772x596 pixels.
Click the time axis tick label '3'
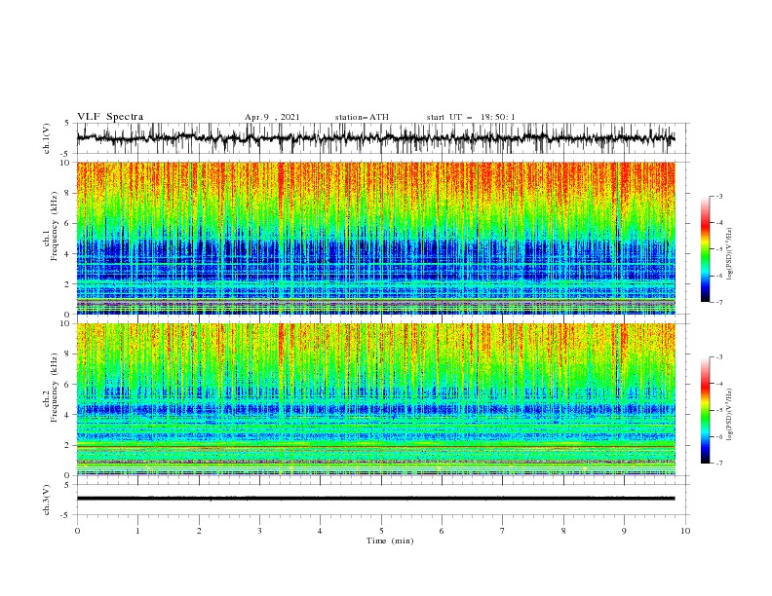click(x=259, y=531)
